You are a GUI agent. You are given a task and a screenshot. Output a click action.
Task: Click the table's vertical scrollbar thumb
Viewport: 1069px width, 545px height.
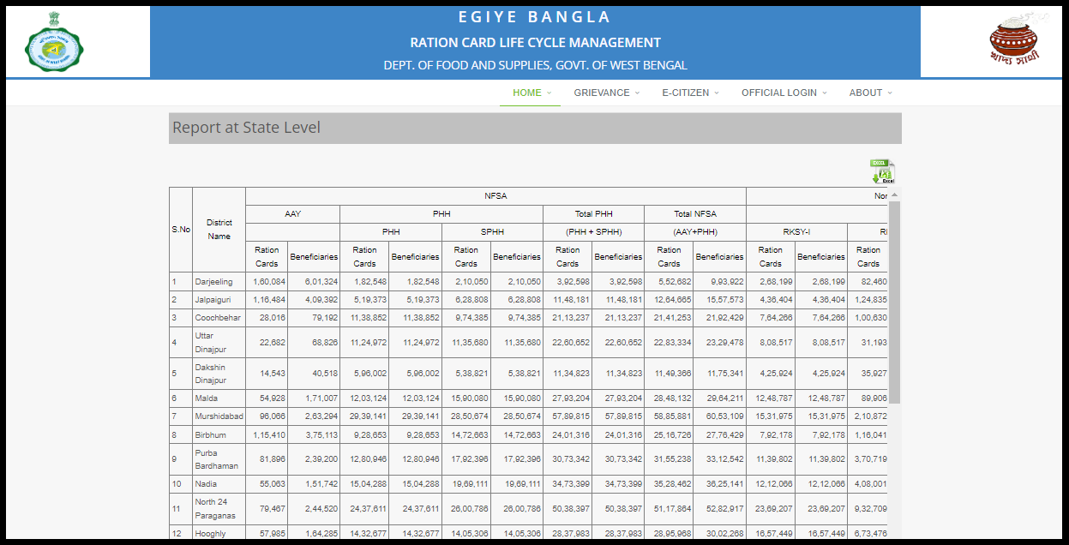[x=894, y=302]
